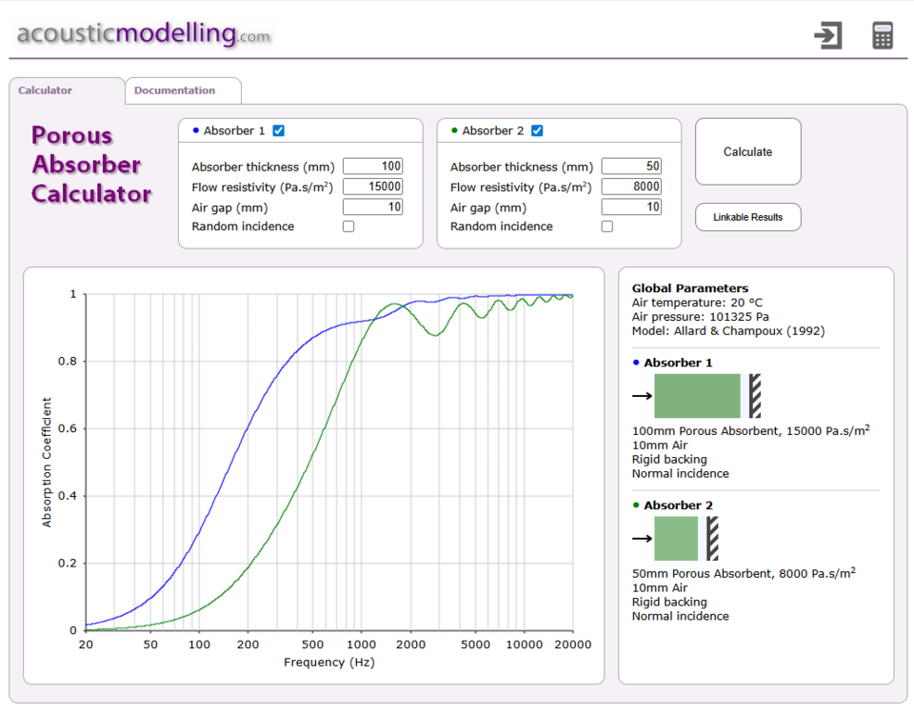Edit Absorber 1 flow resistivity field
914x714 pixels.
[x=373, y=187]
